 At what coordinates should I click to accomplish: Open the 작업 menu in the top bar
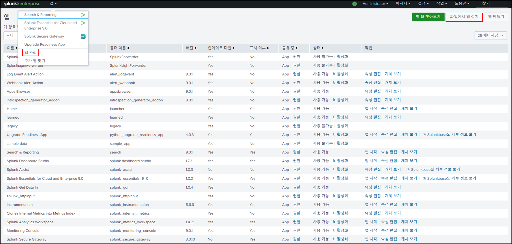(442, 4)
